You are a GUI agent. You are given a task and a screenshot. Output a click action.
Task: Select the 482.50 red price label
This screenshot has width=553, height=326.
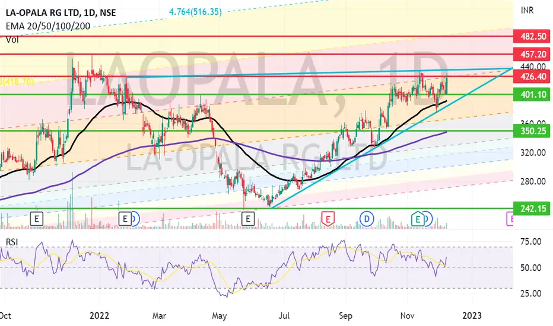(x=532, y=36)
